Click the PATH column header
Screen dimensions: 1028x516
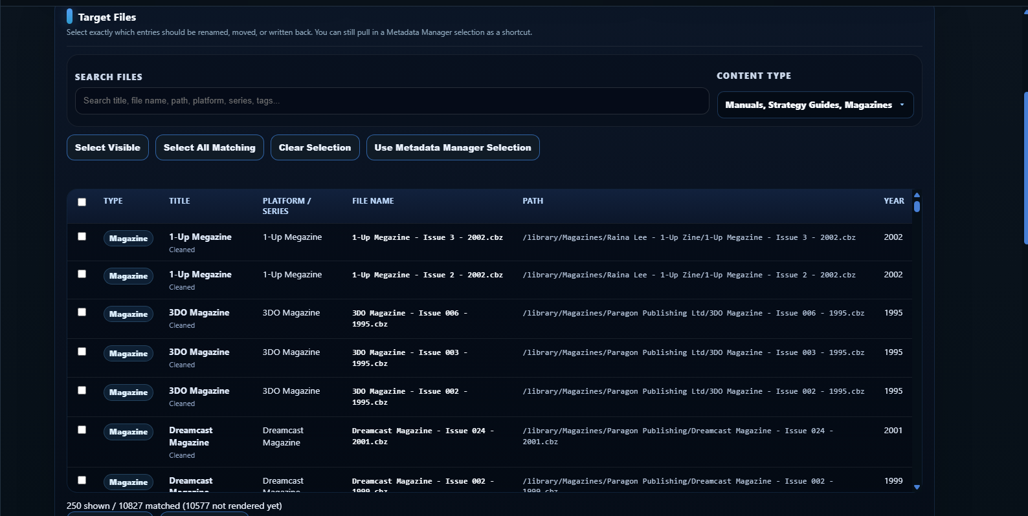(533, 201)
